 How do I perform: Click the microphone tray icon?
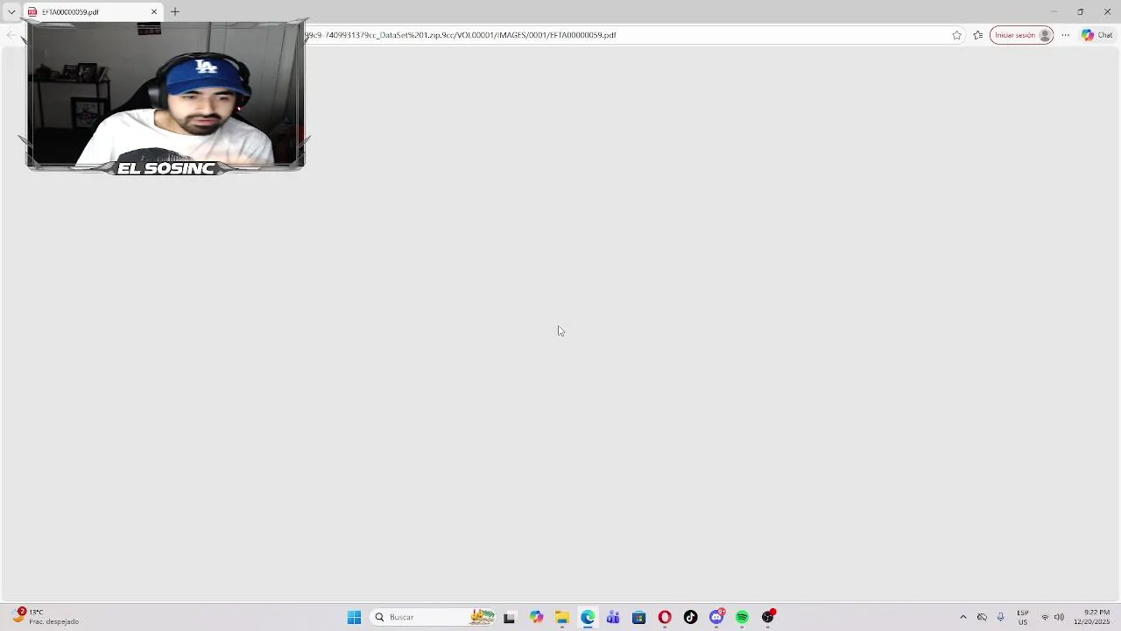1001,617
